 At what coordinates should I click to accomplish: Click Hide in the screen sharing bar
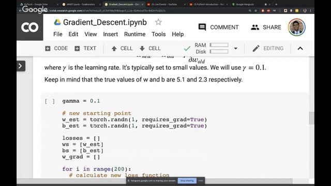coord(201,181)
